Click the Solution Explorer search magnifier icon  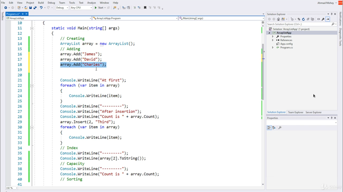[x=333, y=24]
